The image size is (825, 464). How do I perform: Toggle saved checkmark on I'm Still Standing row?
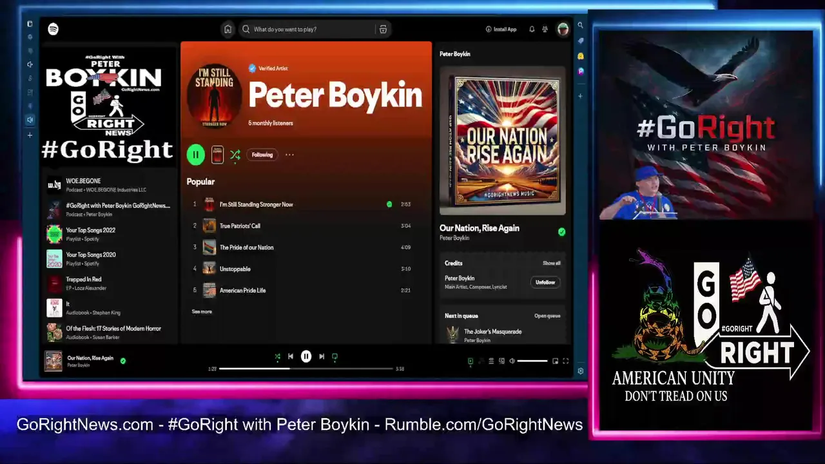[389, 204]
